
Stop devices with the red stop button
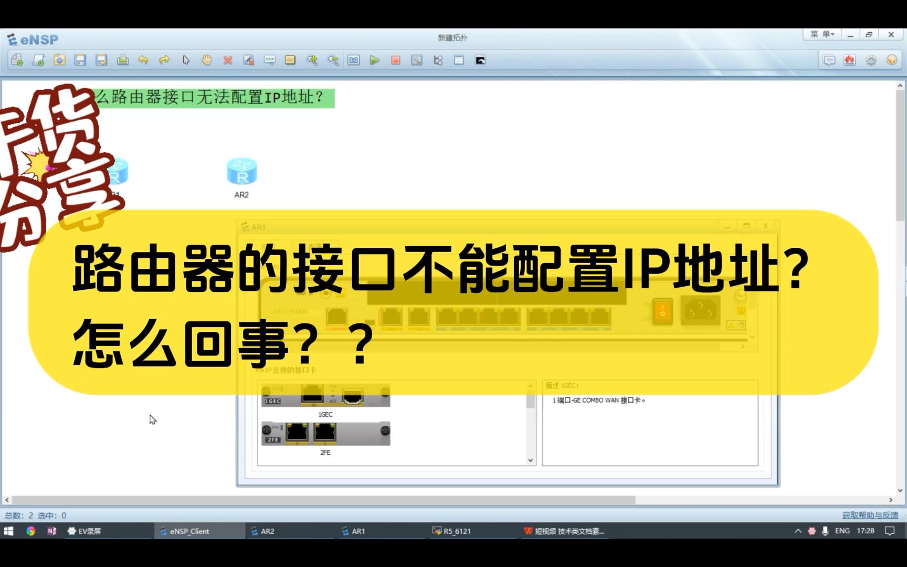pos(396,60)
